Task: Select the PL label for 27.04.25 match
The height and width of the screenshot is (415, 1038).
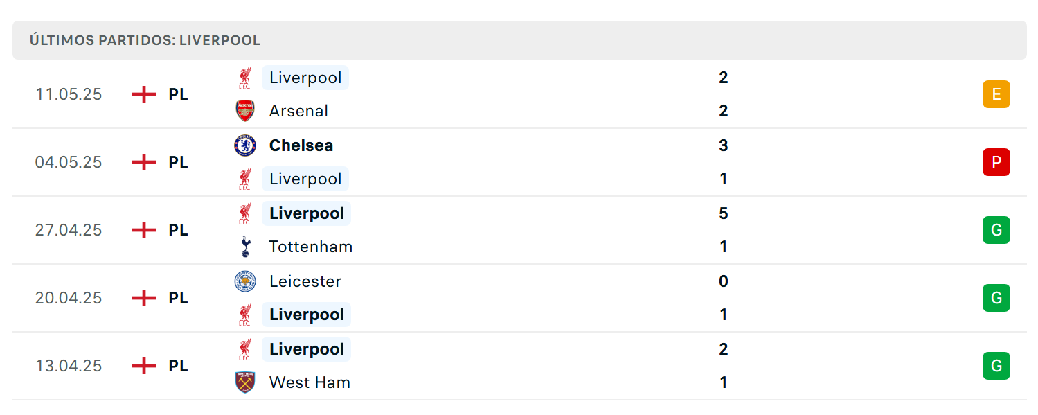Action: click(179, 230)
